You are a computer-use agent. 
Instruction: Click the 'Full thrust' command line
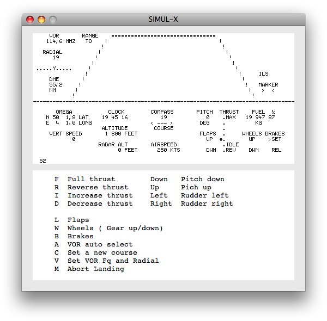92,179
